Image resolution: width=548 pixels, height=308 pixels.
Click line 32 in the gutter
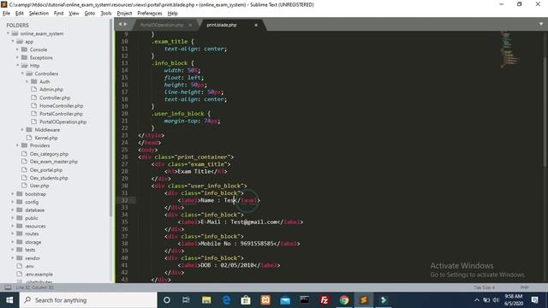coord(124,200)
